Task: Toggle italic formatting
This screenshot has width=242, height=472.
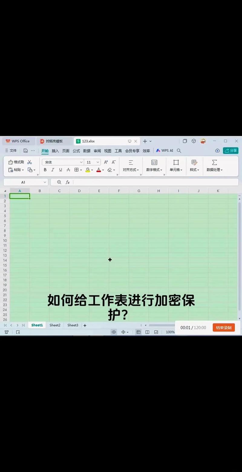Action: tap(53, 170)
